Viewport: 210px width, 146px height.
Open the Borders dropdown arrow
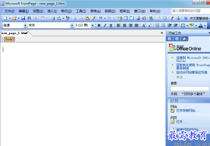tap(187, 25)
